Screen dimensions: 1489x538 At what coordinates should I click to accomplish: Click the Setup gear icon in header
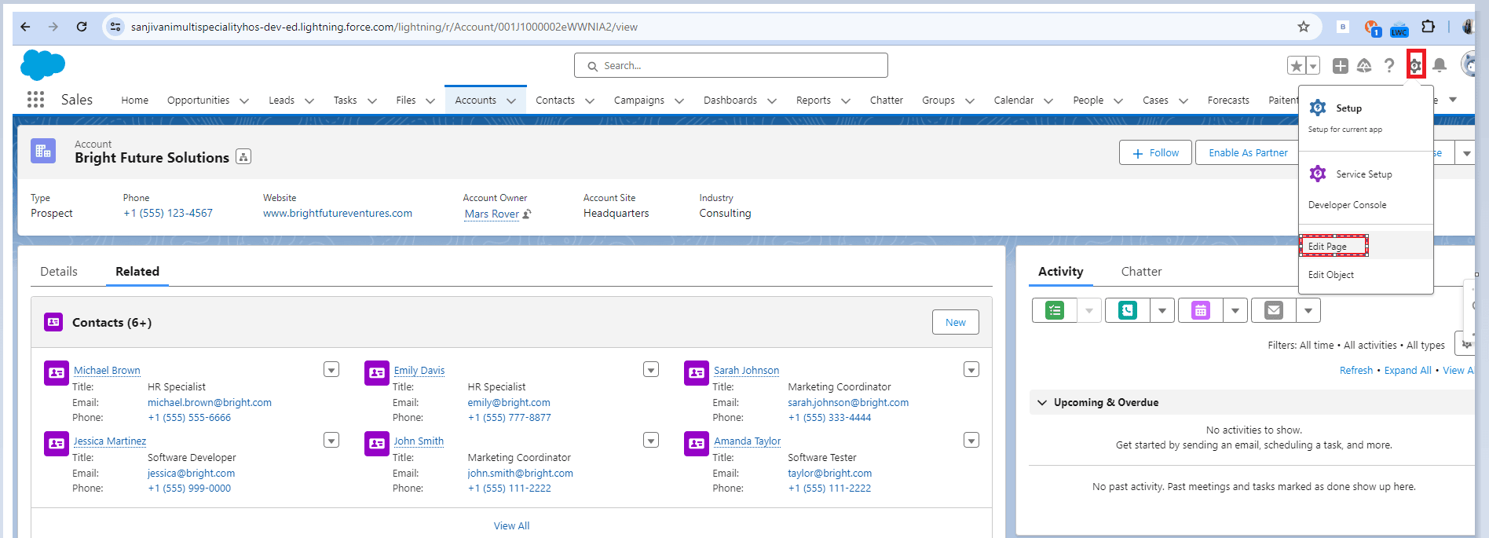pos(1415,65)
